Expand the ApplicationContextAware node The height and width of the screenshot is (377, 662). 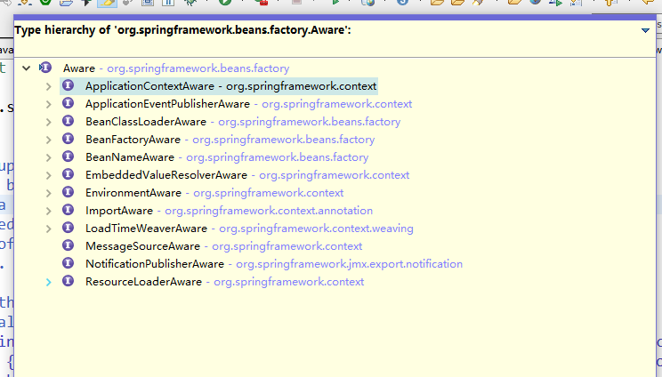[49, 86]
